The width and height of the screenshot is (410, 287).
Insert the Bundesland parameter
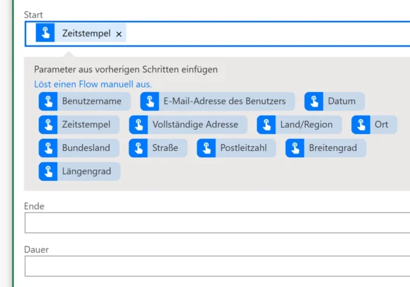(x=86, y=148)
